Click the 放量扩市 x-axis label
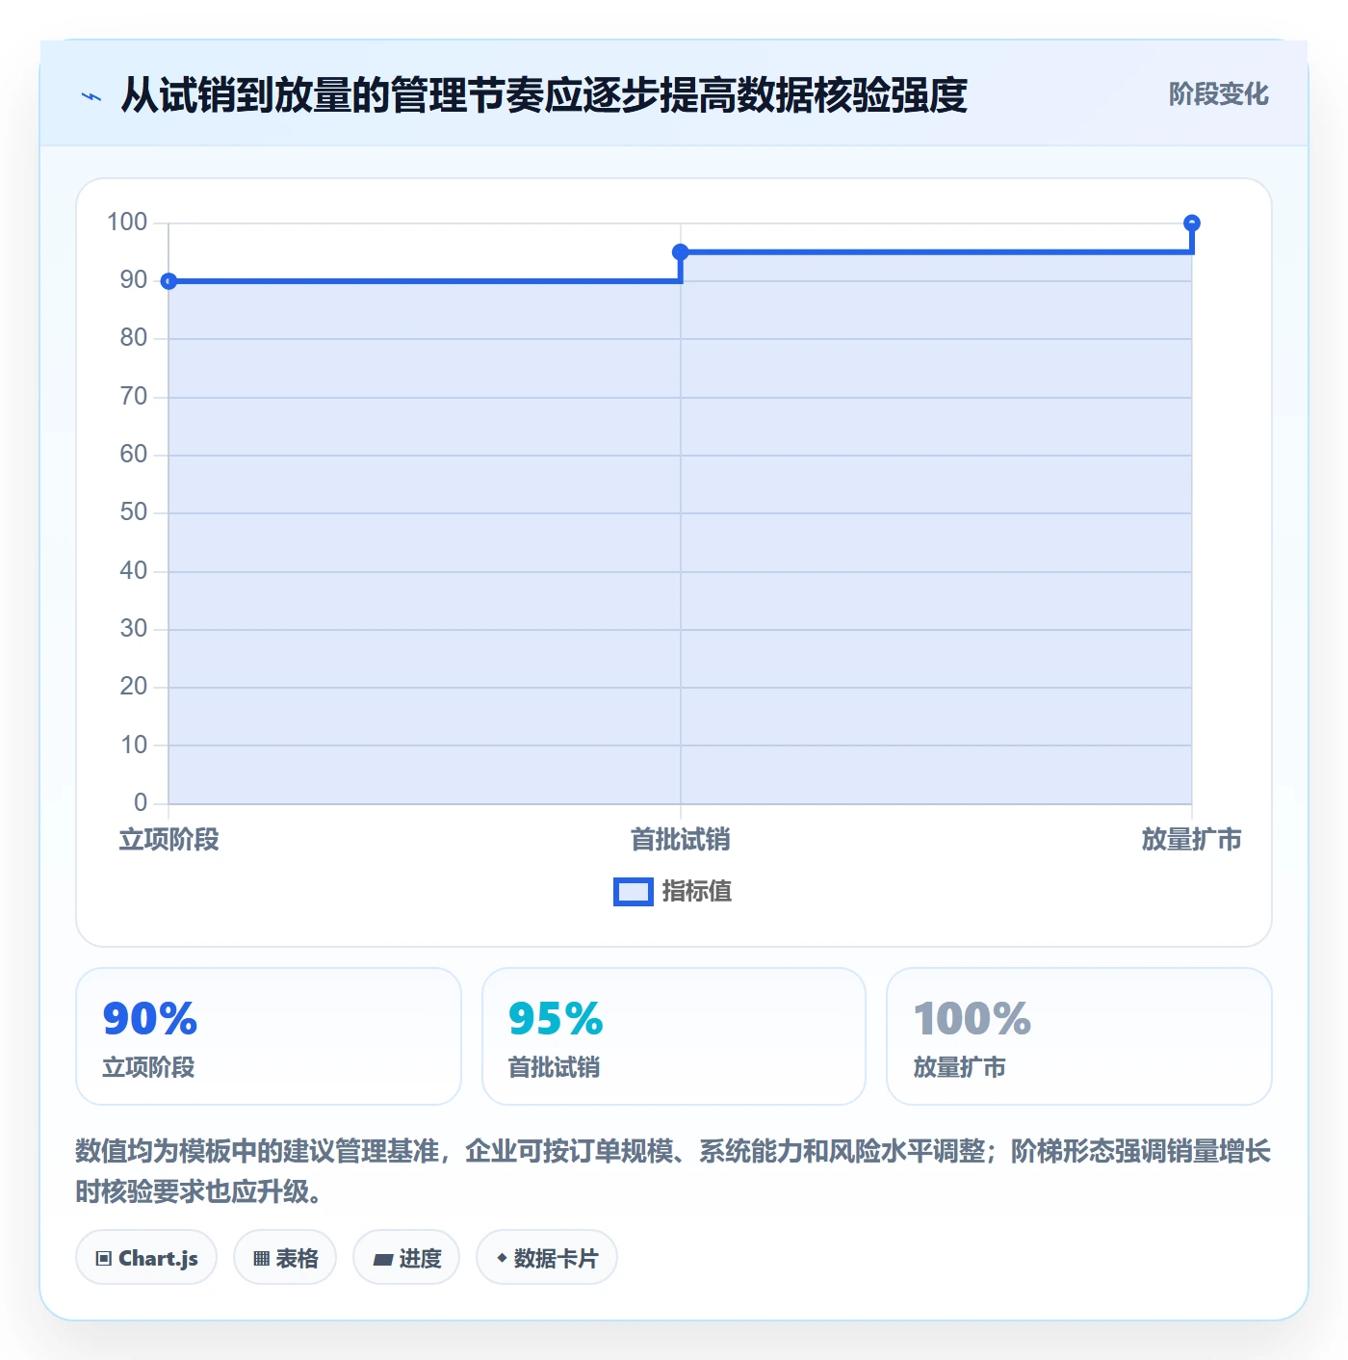Viewport: 1348px width, 1360px height. pyautogui.click(x=1192, y=840)
